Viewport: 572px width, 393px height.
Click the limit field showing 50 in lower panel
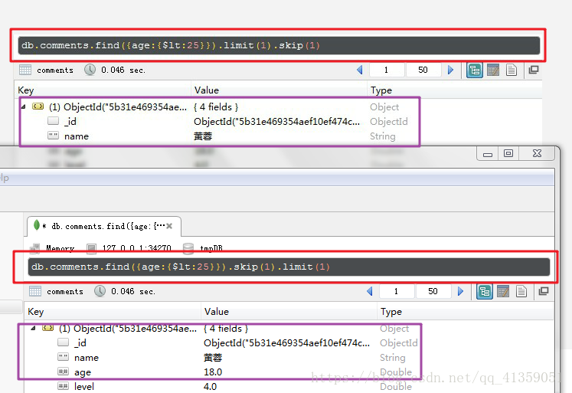click(x=433, y=291)
